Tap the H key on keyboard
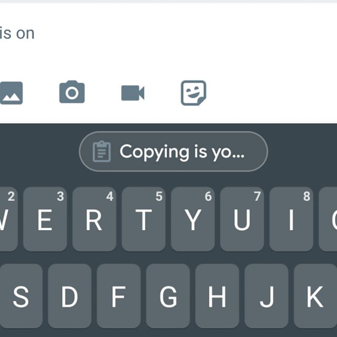This screenshot has width=337, height=337. [x=217, y=296]
